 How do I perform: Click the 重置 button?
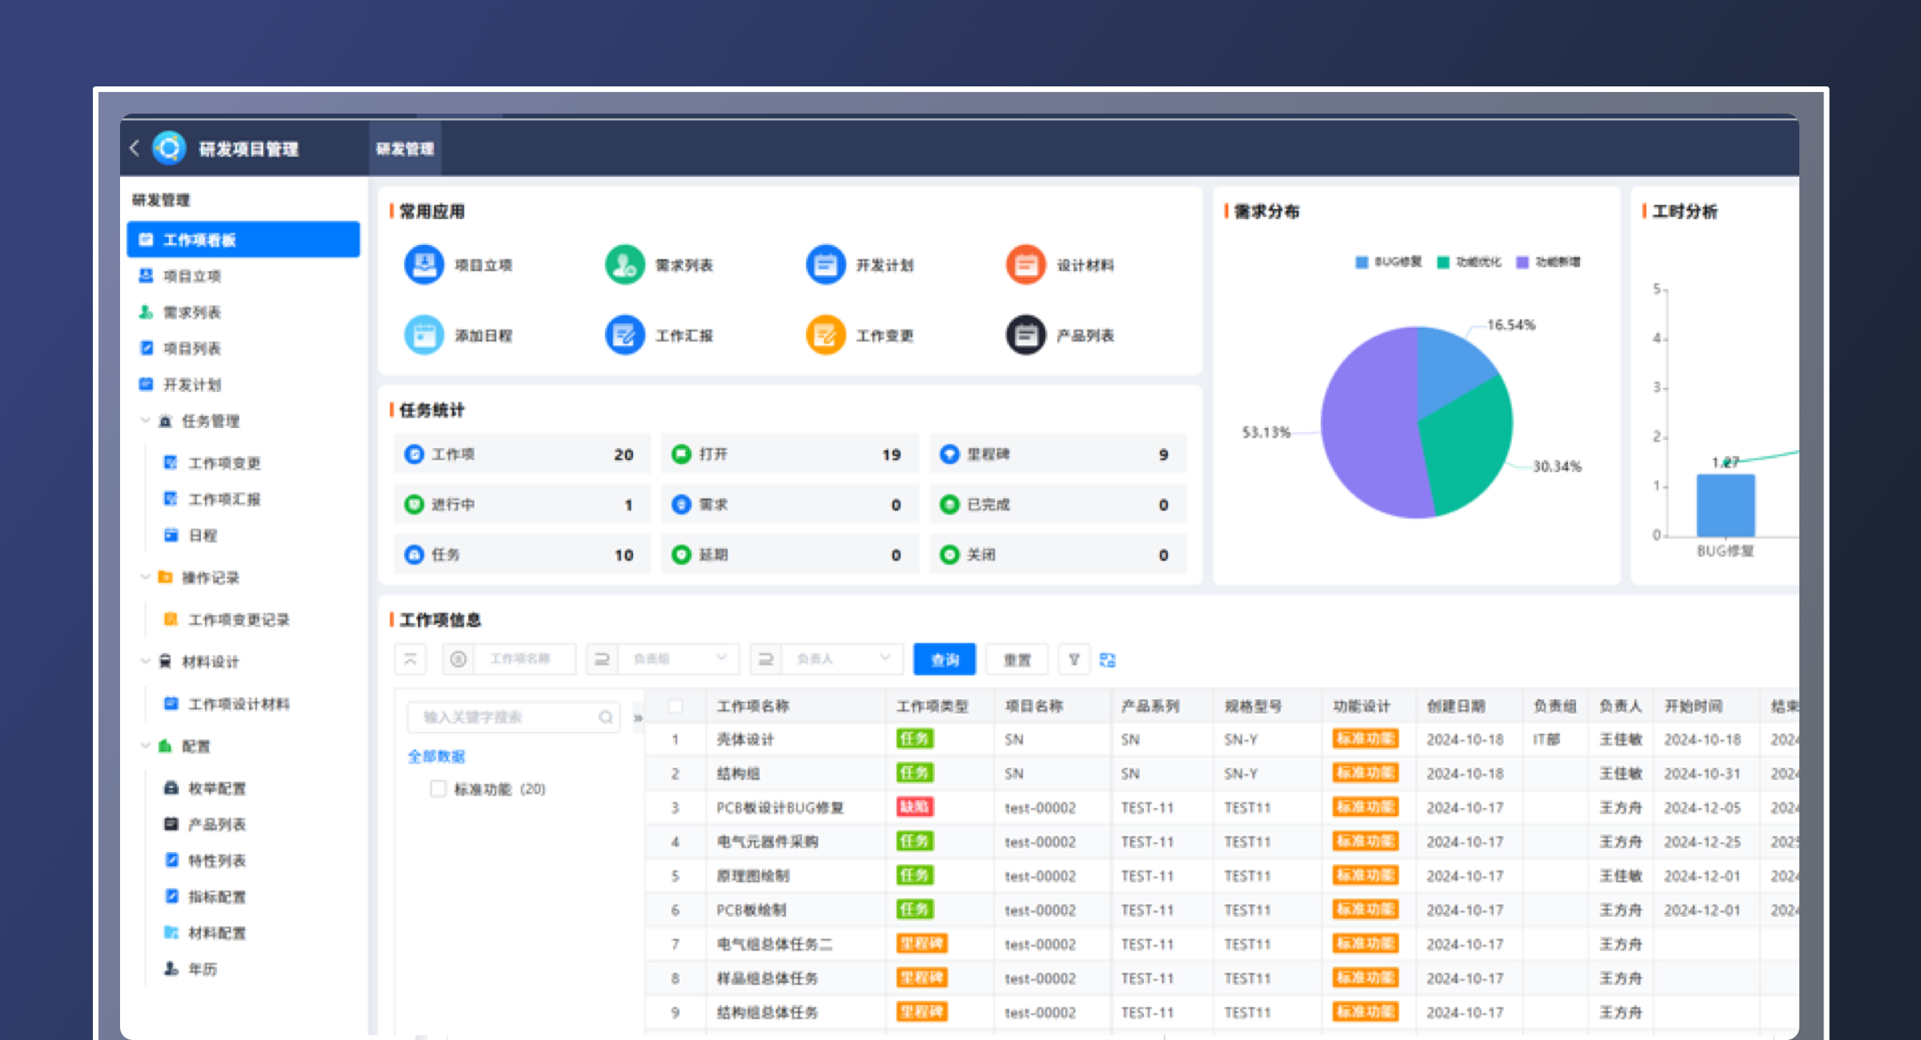[x=1017, y=659]
